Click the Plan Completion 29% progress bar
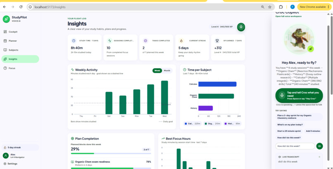Image resolution: width=333 pixels, height=169 pixels. pos(111,153)
